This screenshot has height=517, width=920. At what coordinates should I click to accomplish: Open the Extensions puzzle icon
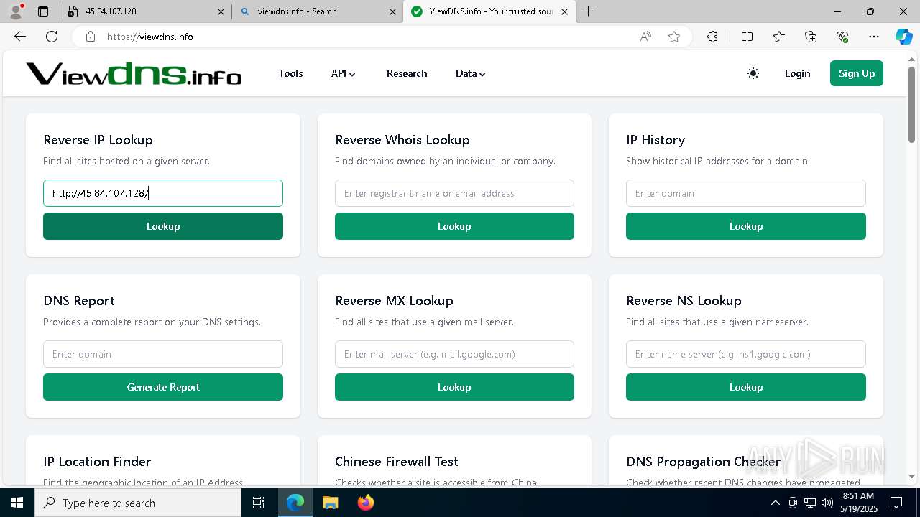712,37
